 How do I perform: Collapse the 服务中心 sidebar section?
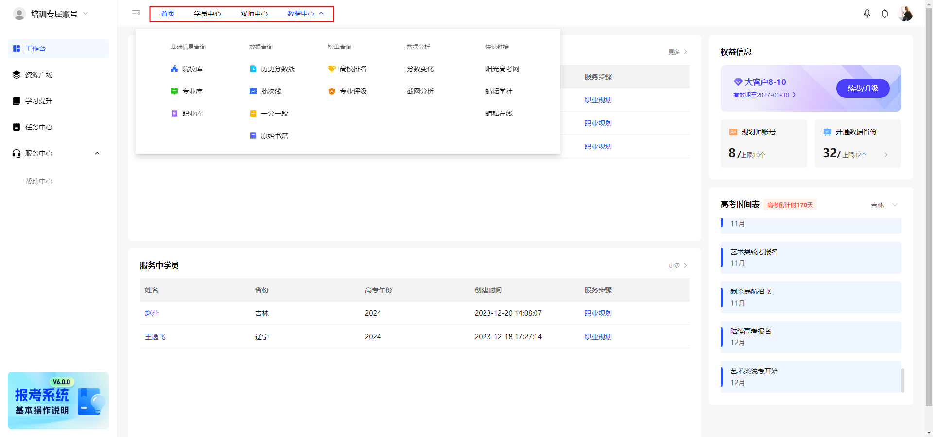click(97, 153)
